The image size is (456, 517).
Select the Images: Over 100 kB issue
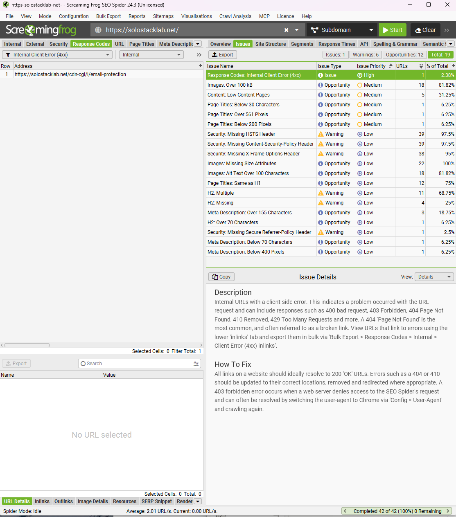point(331,85)
